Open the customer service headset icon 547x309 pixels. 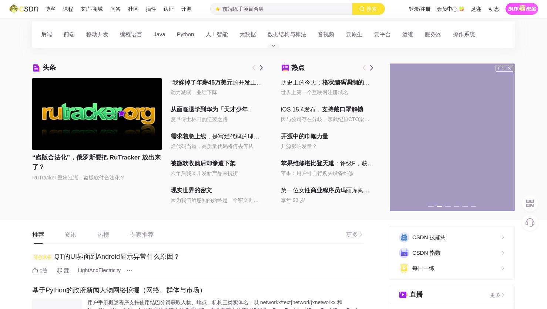coord(530,223)
